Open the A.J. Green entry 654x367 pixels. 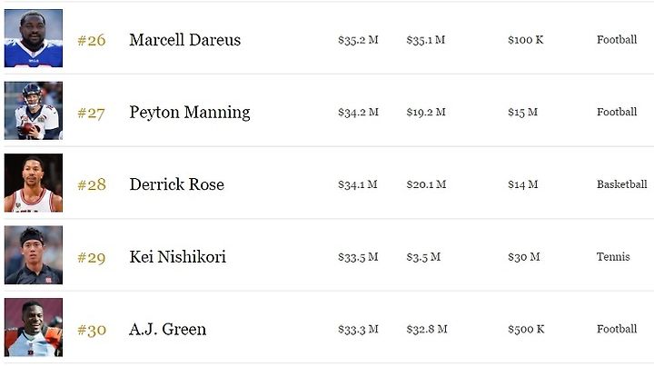(x=168, y=330)
